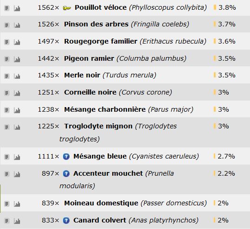Open list icon for Troglodyte mignon row
The image size is (250, 229).
(x=6, y=127)
